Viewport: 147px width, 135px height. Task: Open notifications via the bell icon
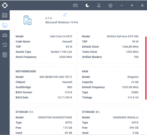click(x=99, y=6)
